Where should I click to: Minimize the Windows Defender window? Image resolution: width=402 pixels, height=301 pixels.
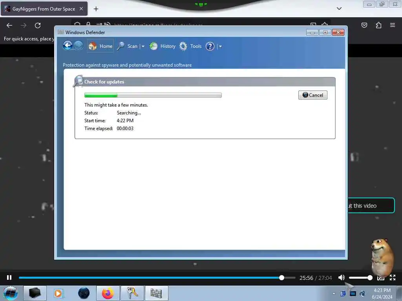[312, 32]
